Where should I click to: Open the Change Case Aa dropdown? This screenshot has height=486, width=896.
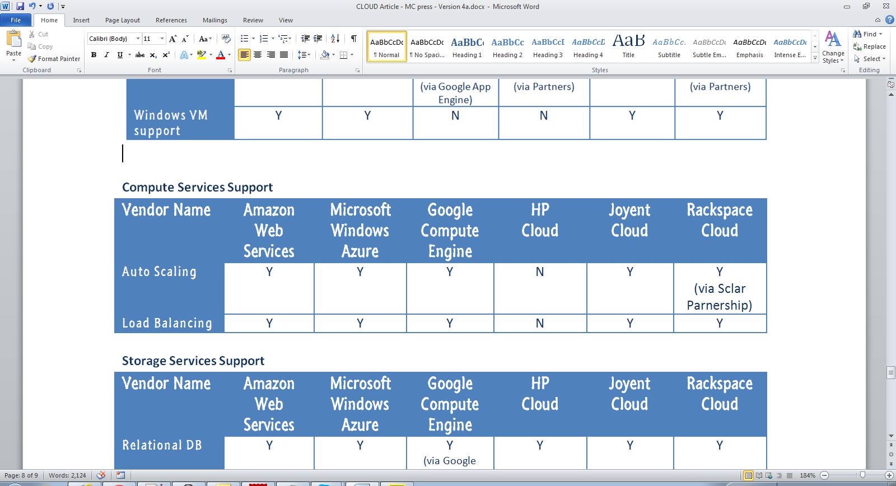pyautogui.click(x=205, y=39)
